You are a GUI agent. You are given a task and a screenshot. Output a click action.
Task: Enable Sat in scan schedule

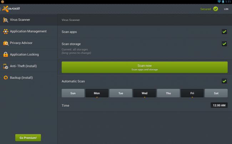tap(216, 93)
